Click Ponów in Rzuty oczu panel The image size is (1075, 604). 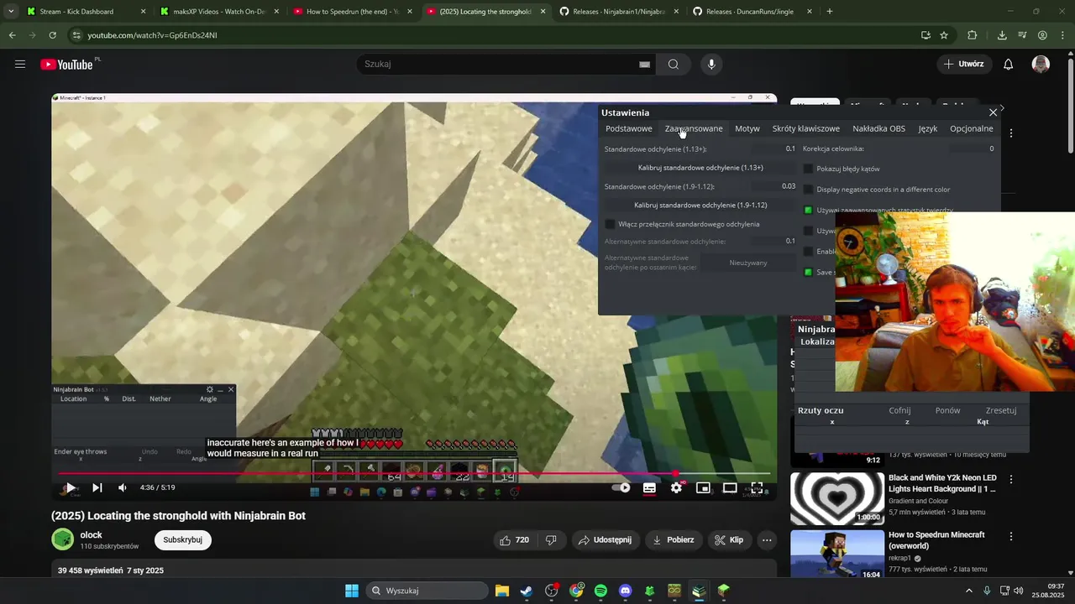click(x=947, y=410)
